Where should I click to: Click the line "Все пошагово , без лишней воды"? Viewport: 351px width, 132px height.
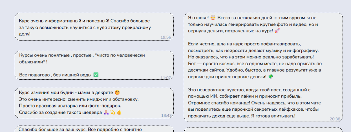(x=55, y=75)
